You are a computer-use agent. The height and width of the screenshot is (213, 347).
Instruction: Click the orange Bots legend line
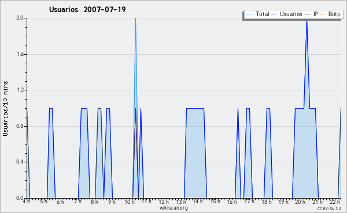(x=323, y=14)
